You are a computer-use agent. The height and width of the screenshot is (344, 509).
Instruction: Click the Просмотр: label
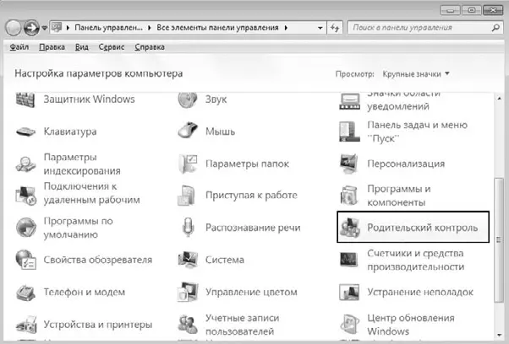click(x=355, y=74)
